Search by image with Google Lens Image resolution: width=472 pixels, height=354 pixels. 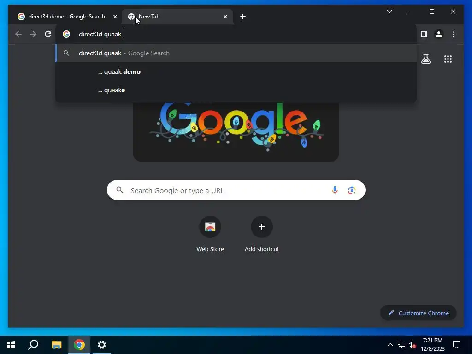pos(352,190)
